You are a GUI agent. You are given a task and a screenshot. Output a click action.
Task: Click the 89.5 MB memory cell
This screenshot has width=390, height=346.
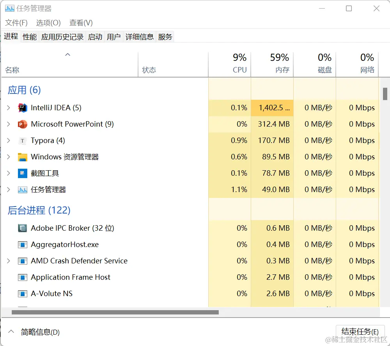(272, 157)
